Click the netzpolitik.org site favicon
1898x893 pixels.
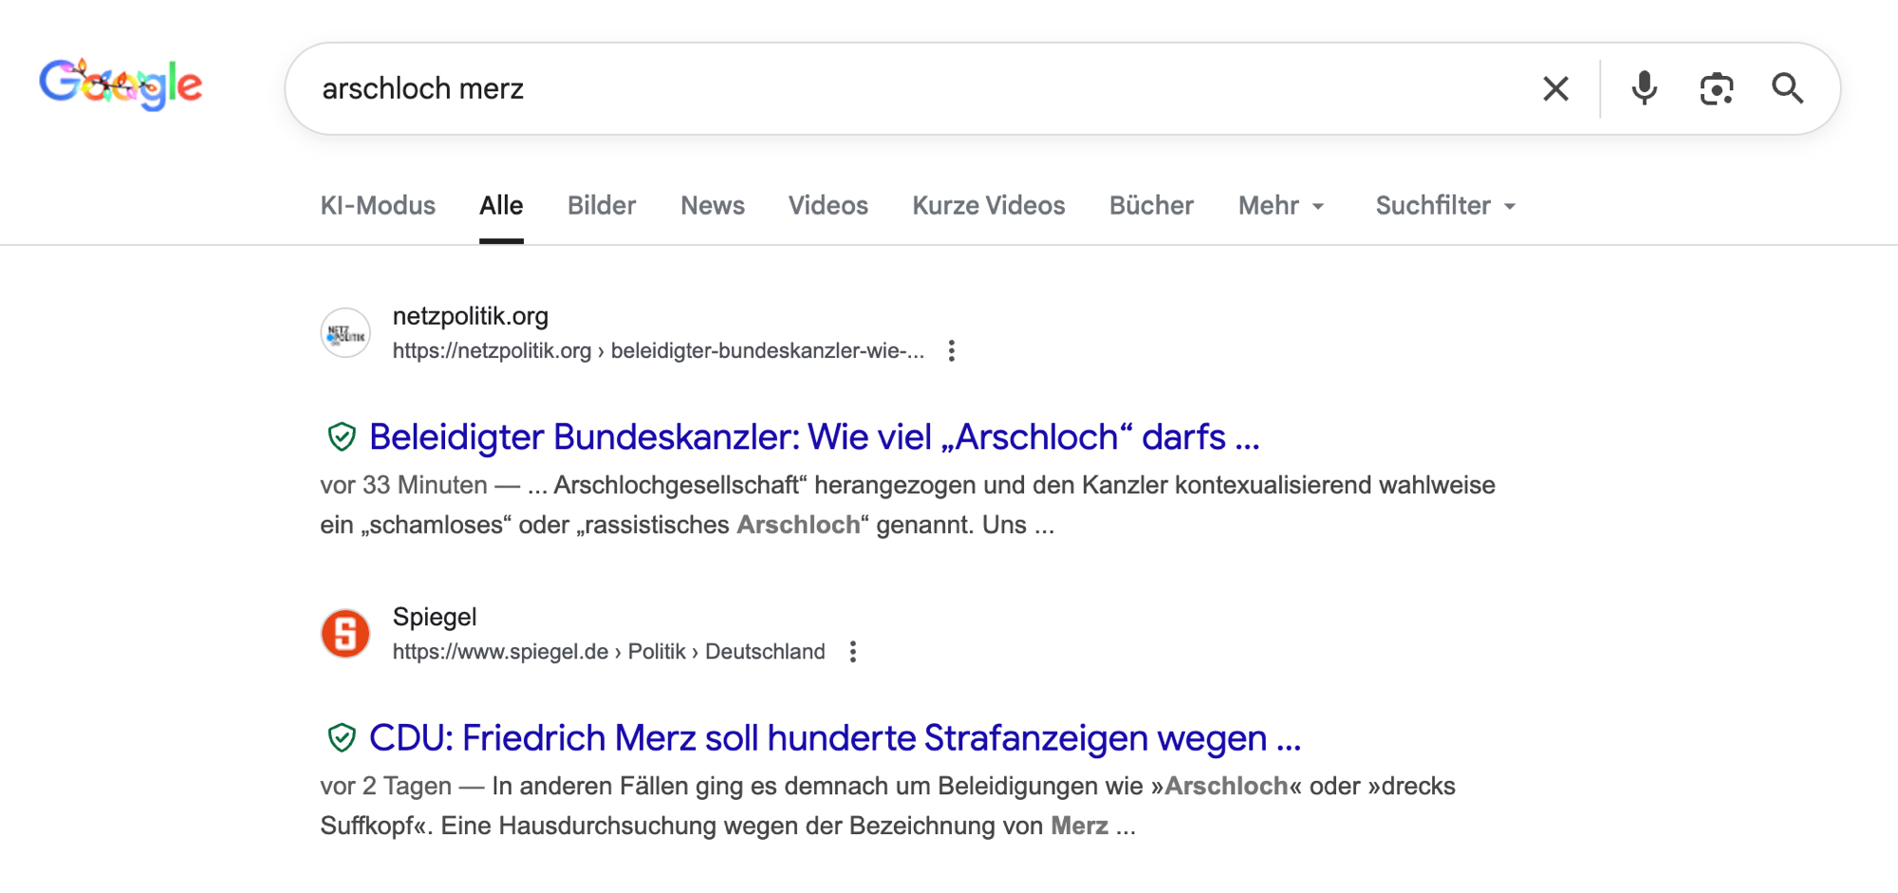click(345, 333)
